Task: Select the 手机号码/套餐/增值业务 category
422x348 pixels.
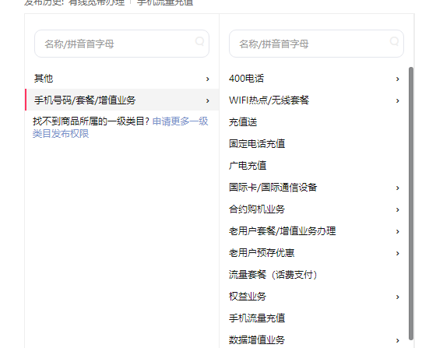Action: [122, 100]
